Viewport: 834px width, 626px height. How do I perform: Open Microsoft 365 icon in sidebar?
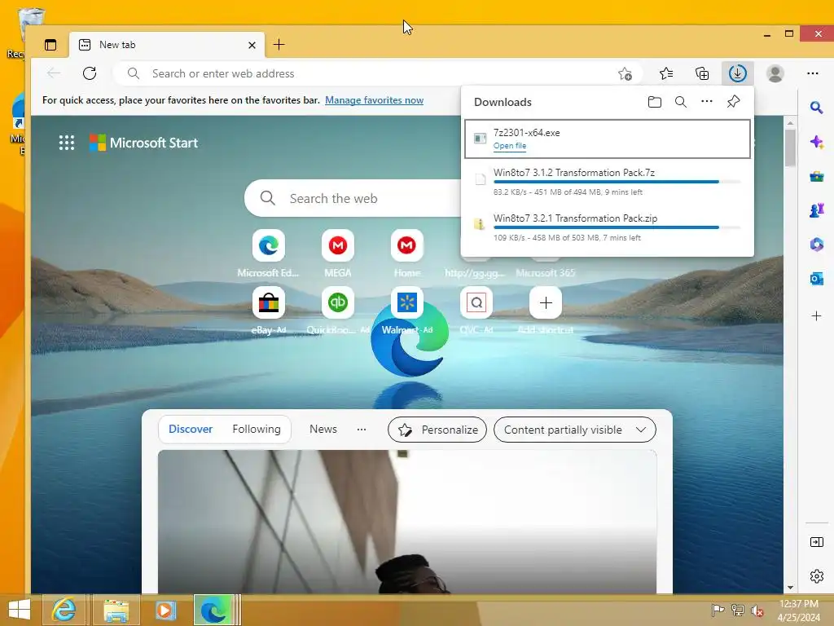pos(816,245)
